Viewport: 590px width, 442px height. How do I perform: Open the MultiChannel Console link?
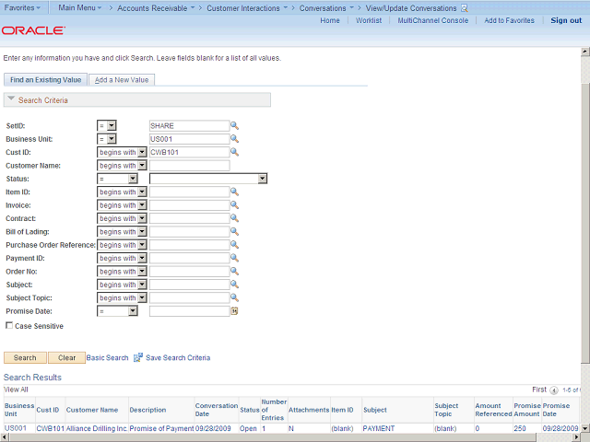(433, 20)
